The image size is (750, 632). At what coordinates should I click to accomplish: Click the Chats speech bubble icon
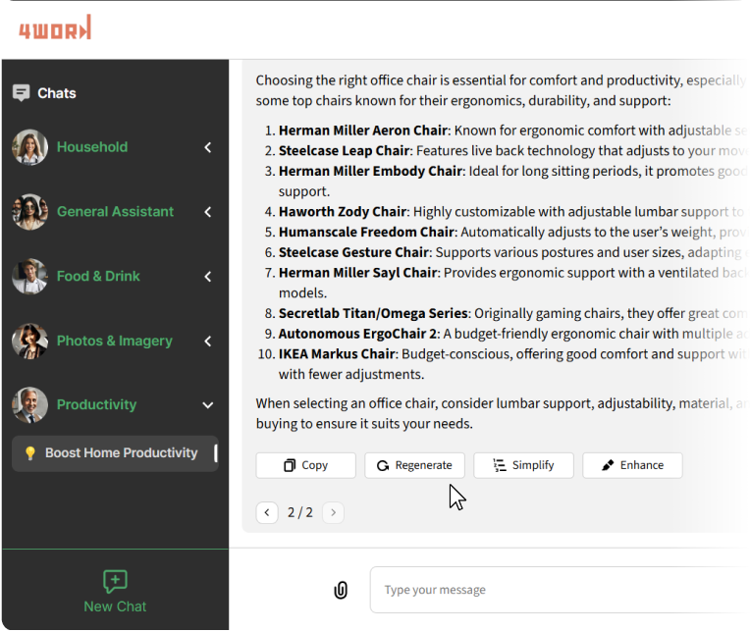click(21, 93)
